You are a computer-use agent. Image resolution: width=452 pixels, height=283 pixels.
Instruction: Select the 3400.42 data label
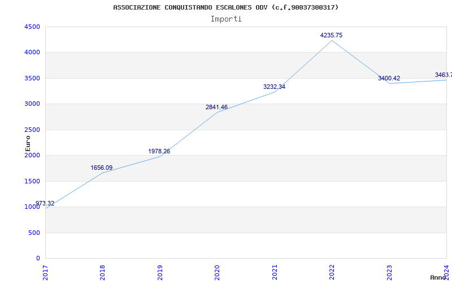coord(389,78)
